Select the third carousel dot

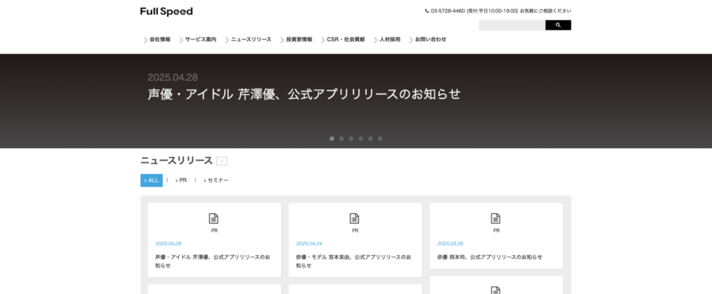click(351, 139)
